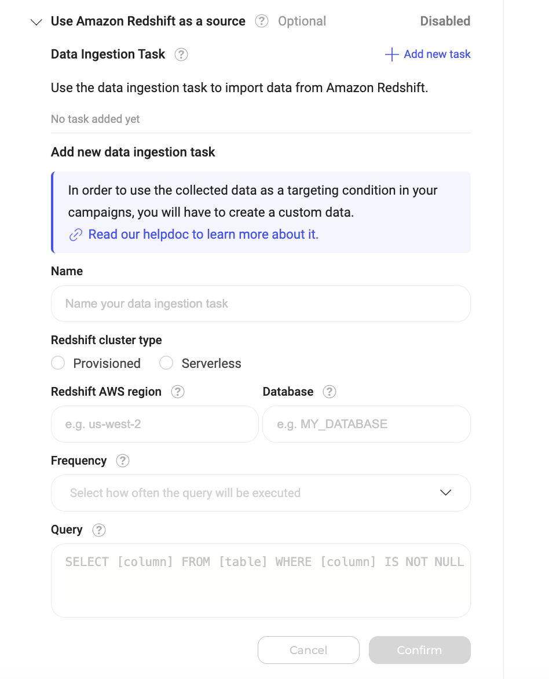Screen dimensions: 549x679
Task: Click the Cancel button
Action: (x=308, y=650)
